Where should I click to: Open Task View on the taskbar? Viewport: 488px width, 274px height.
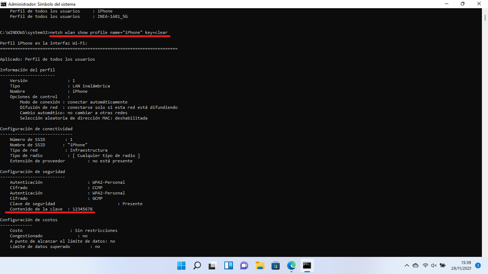(x=213, y=265)
